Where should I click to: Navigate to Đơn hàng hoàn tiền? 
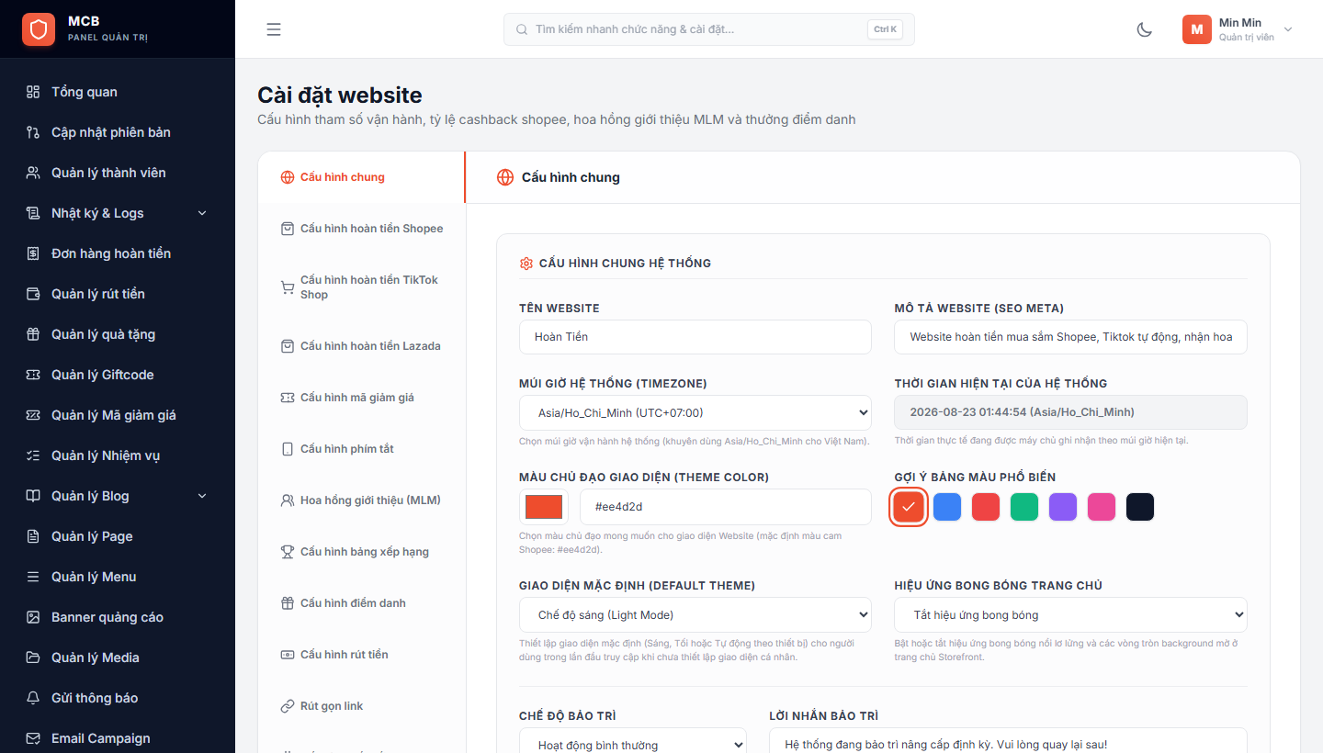coord(118,253)
